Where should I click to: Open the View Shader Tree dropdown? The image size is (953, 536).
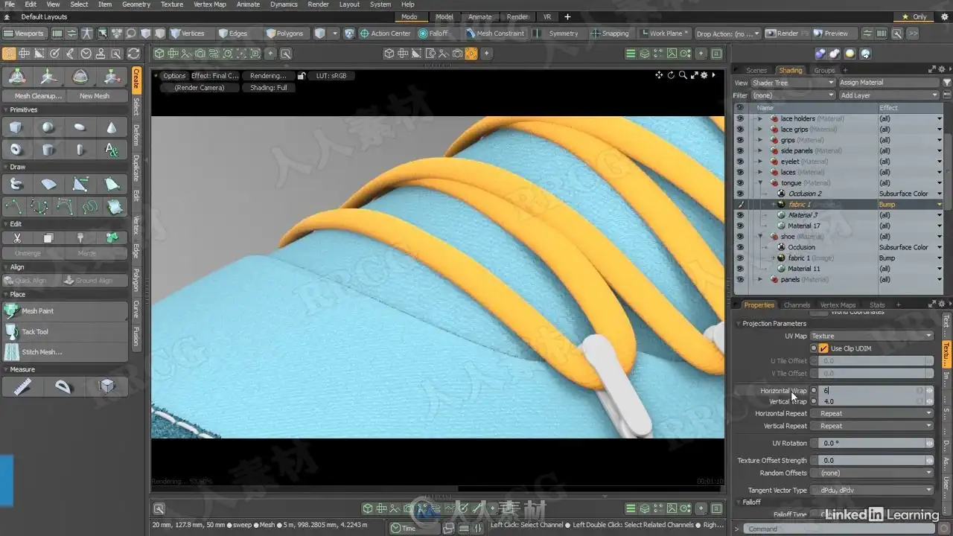click(x=792, y=83)
